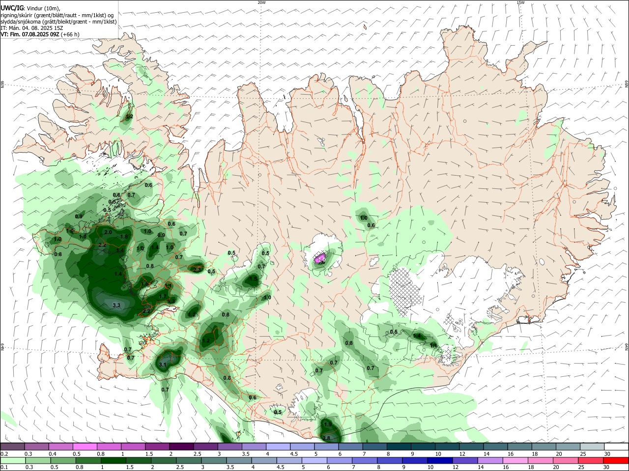
Task: Click the '1.9' precipitation value above 2.8
Action: (x=328, y=424)
